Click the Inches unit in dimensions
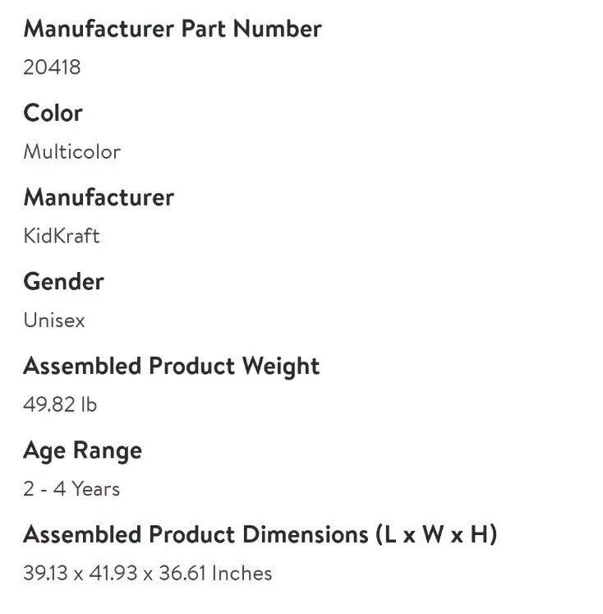The image size is (603, 614). point(242,573)
